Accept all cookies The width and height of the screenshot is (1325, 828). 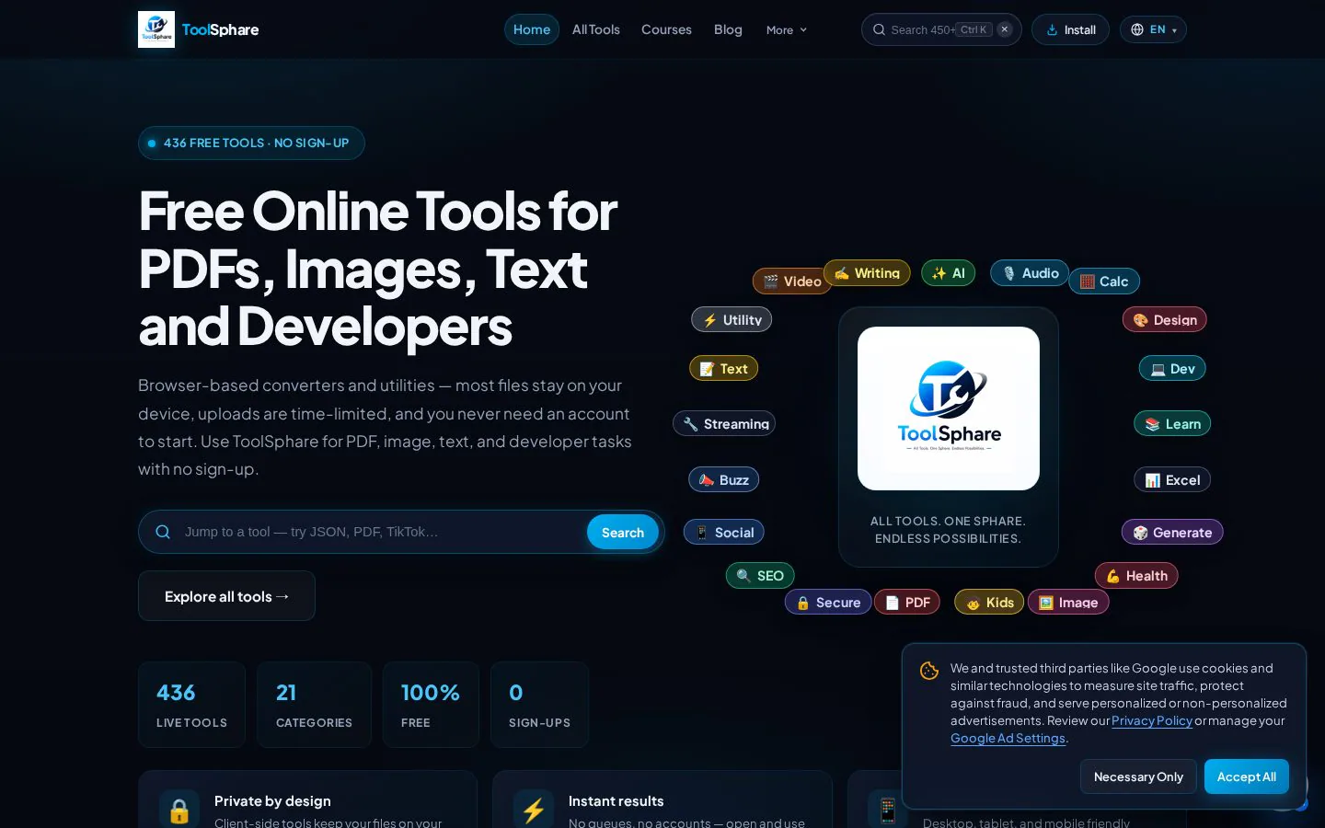tap(1247, 776)
